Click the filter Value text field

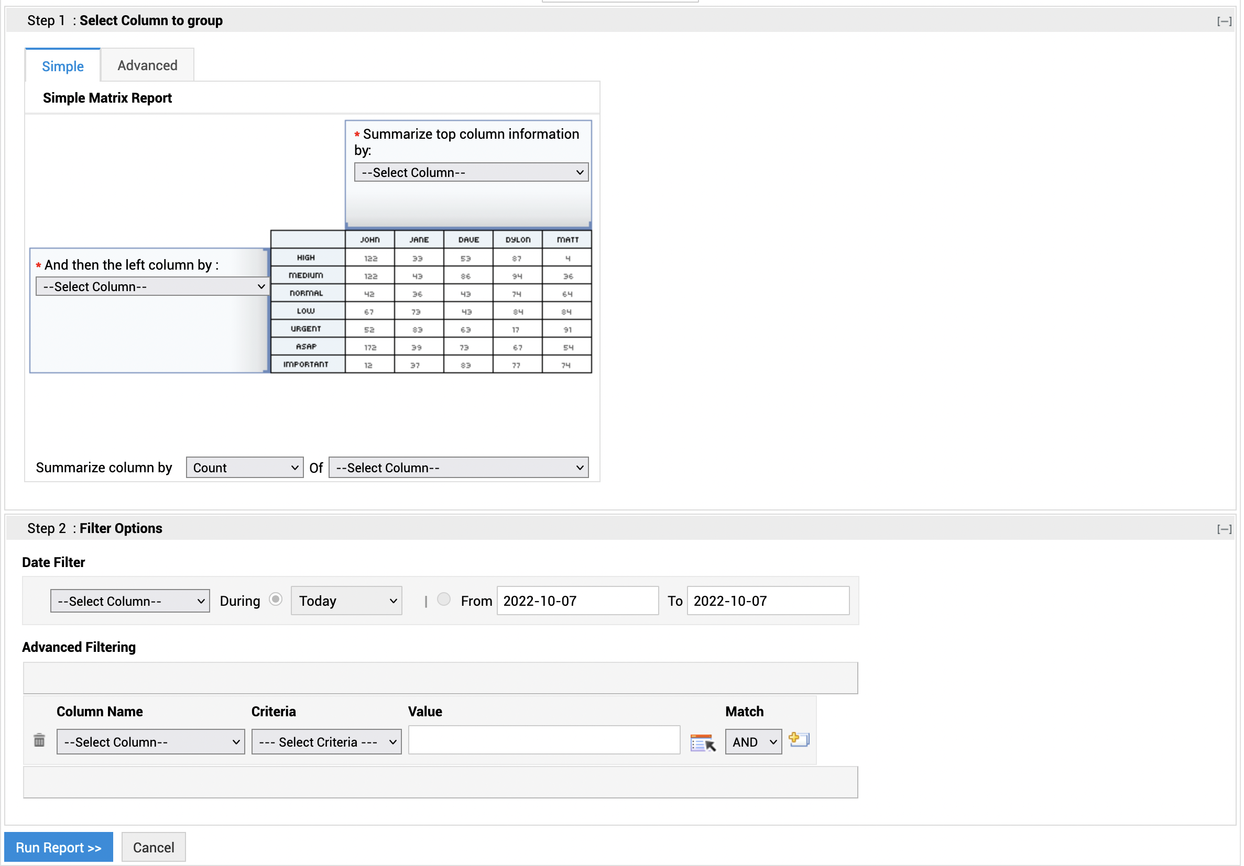coord(544,740)
